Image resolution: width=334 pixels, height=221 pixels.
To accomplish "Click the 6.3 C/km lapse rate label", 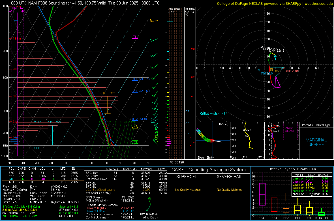I will [109, 93].
